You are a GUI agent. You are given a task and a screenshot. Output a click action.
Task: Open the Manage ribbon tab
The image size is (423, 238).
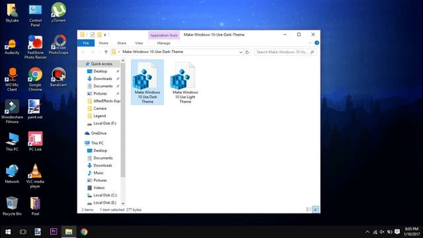point(163,43)
